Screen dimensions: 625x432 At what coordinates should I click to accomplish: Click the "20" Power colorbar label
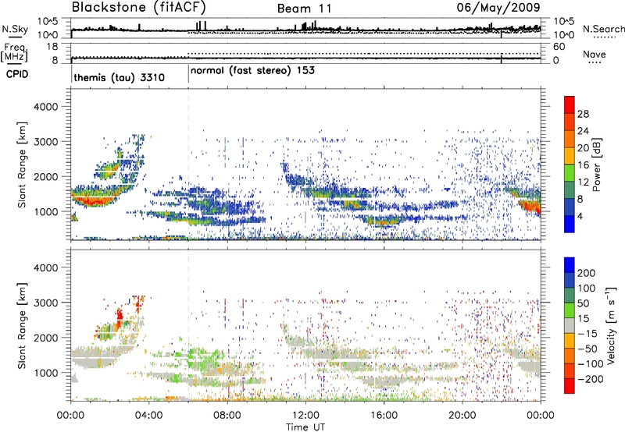583,148
